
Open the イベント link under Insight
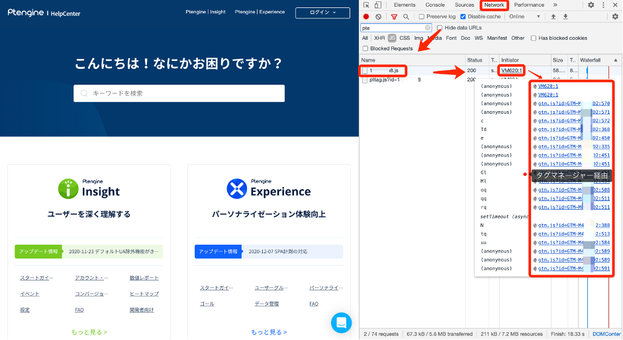[x=30, y=294]
